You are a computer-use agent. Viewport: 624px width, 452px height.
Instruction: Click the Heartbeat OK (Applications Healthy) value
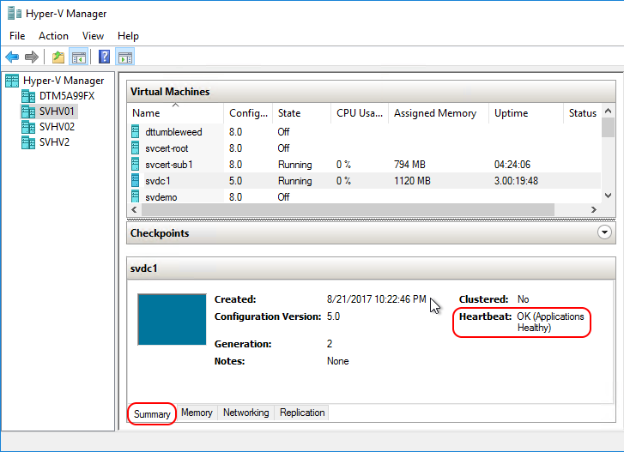[x=550, y=322]
